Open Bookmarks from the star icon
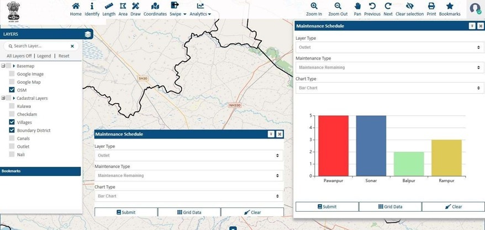 pos(450,6)
